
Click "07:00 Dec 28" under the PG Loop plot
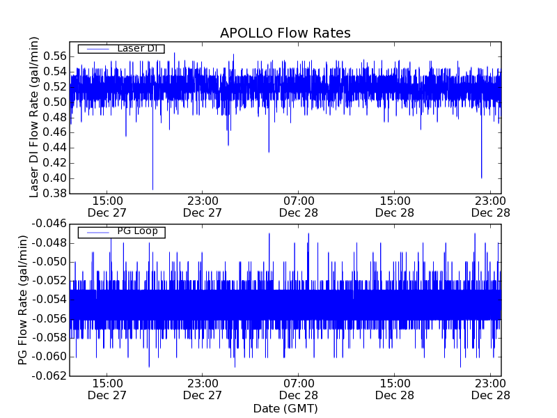pyautogui.click(x=299, y=389)
